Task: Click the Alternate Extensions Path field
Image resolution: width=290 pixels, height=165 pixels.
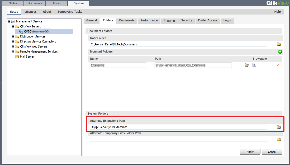Action: [x=178, y=127]
